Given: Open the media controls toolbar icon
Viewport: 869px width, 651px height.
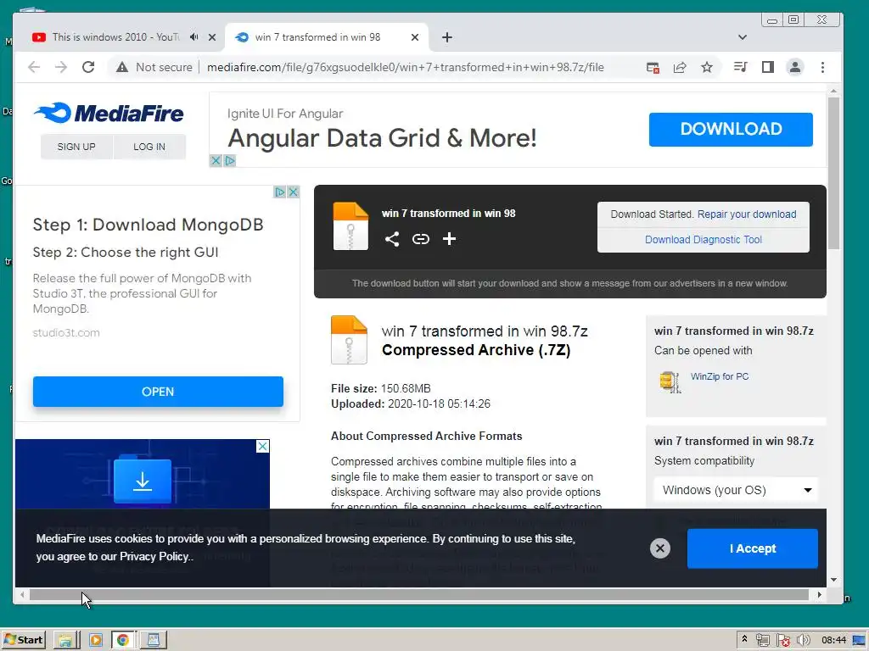Looking at the screenshot, I should pos(740,67).
